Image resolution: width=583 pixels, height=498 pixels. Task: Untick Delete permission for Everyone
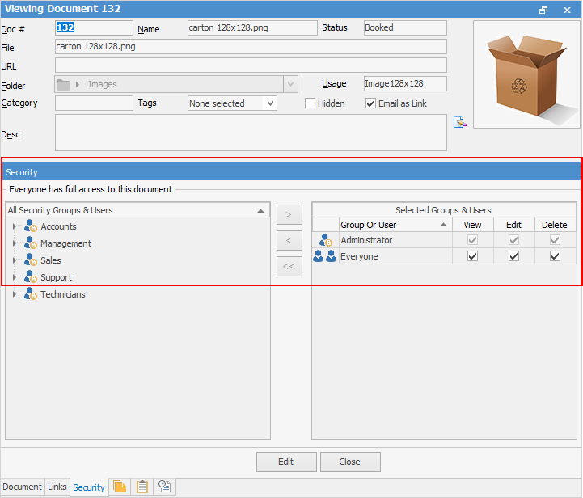click(555, 257)
